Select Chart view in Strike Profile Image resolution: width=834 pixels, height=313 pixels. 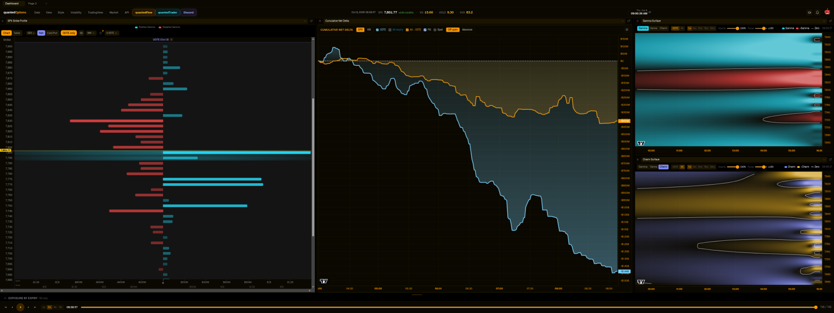click(x=6, y=33)
